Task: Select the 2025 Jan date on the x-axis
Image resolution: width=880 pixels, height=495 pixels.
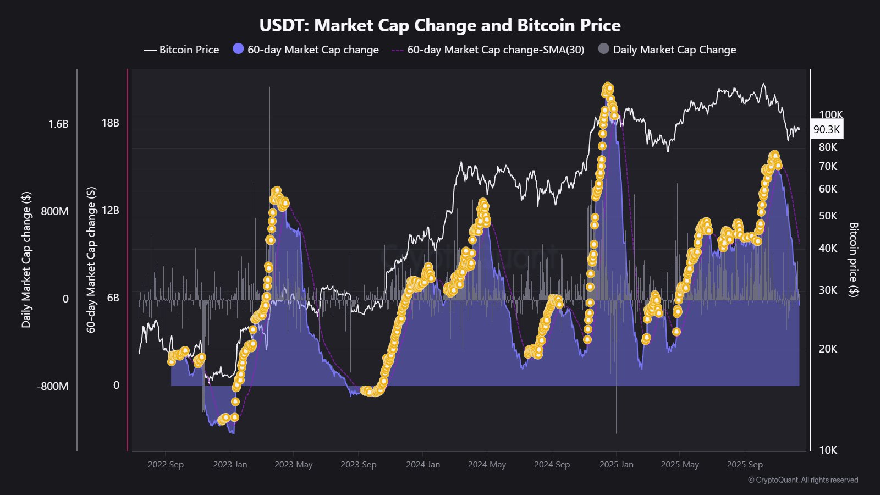Action: click(x=616, y=465)
